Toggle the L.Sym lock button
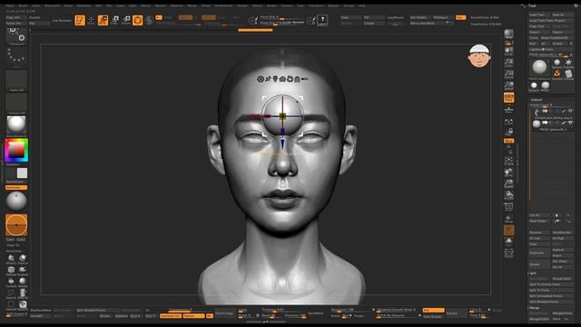 508,132
